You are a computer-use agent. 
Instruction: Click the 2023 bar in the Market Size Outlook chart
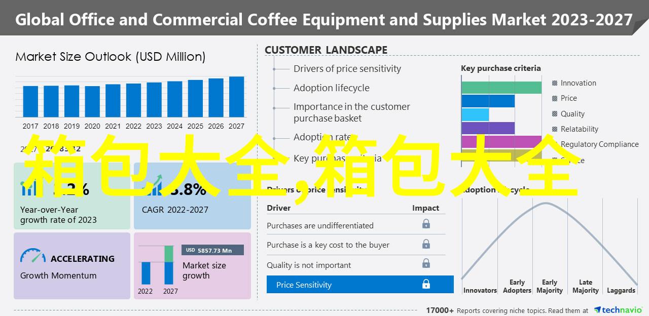tap(154, 100)
